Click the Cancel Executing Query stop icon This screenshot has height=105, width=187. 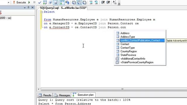click(34, 2)
